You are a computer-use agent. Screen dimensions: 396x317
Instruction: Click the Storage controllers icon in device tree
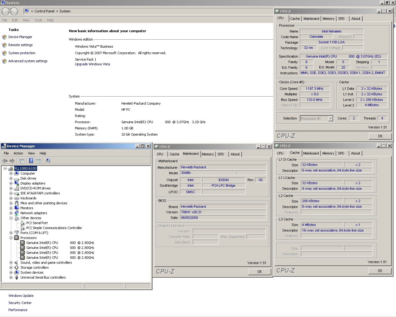pyautogui.click(x=17, y=267)
